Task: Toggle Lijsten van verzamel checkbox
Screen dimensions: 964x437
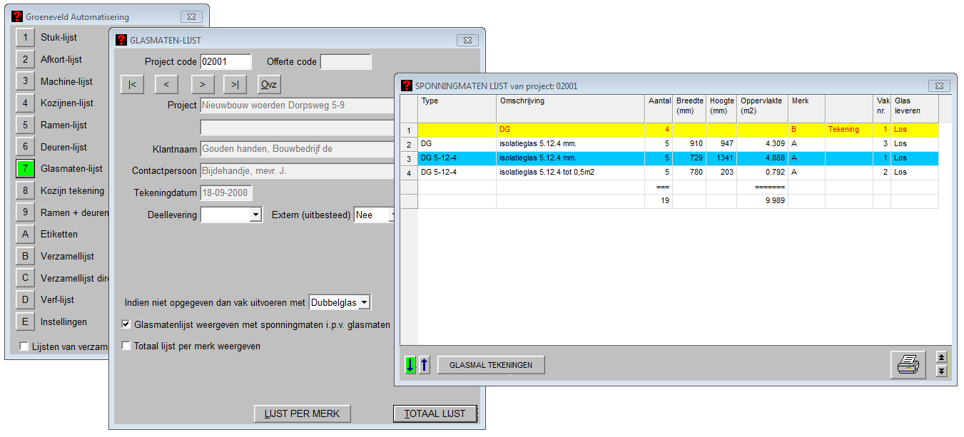Action: tap(25, 346)
